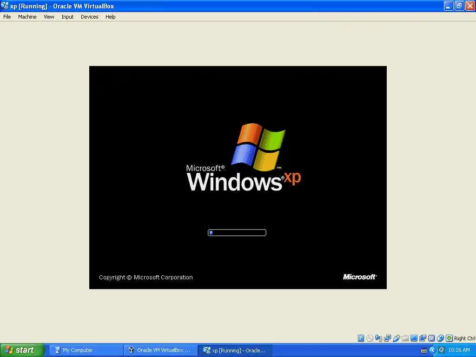The height and width of the screenshot is (357, 476).
Task: Click the Windows XP boot progress bar
Action: (x=237, y=232)
